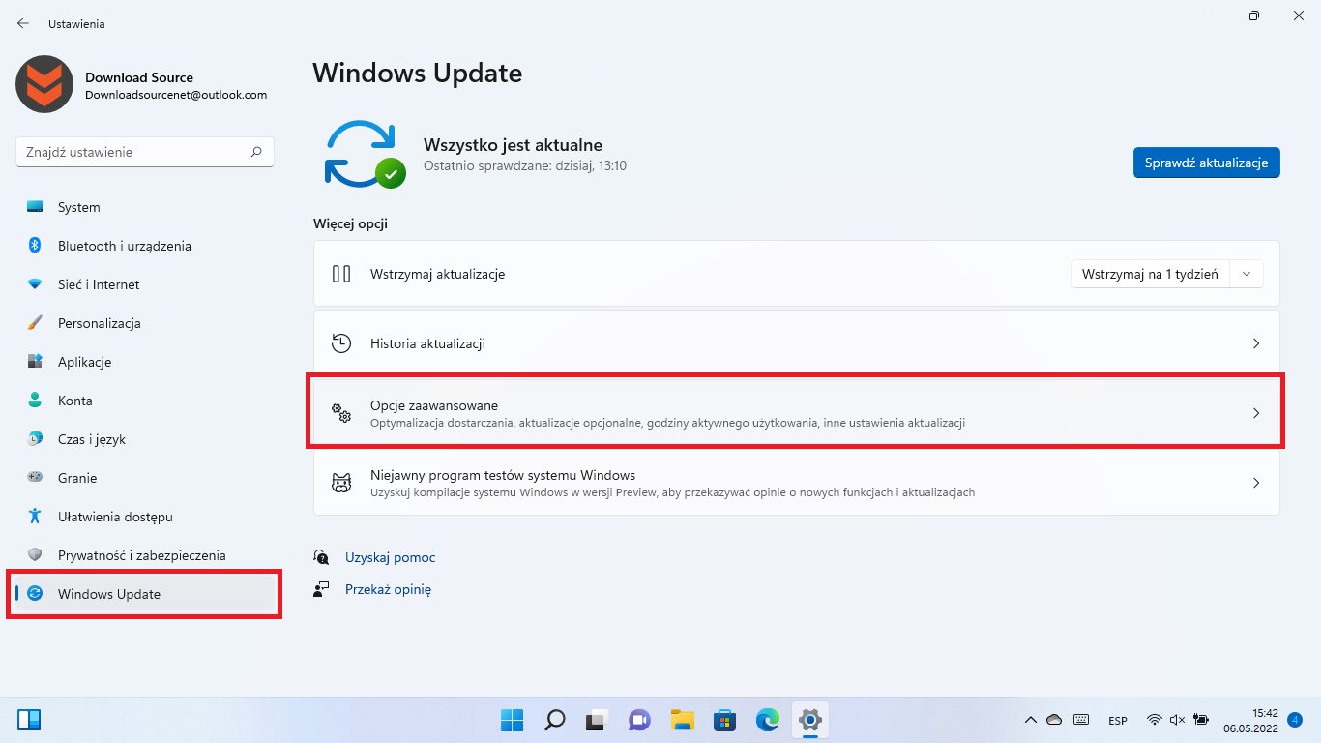The height and width of the screenshot is (743, 1321).
Task: Click ESP input language indicator
Action: tap(1118, 721)
